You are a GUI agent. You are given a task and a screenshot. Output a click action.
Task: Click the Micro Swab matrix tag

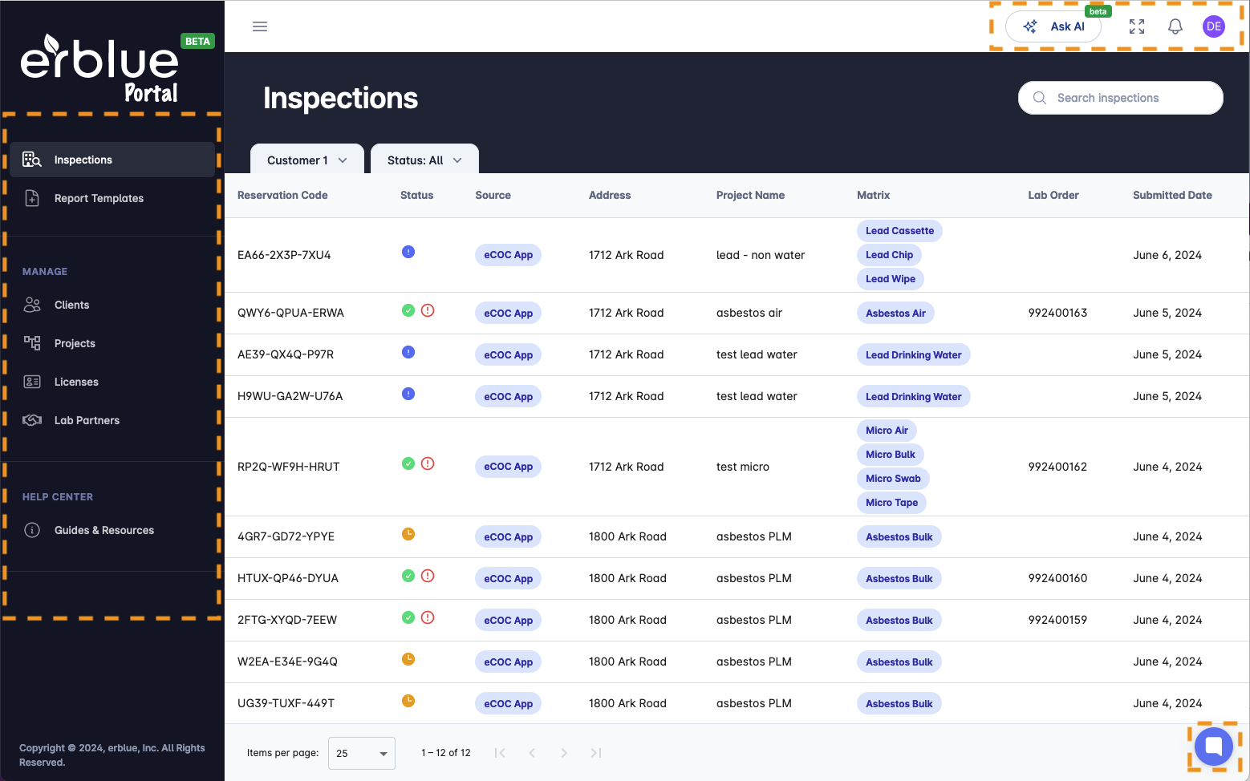point(893,479)
